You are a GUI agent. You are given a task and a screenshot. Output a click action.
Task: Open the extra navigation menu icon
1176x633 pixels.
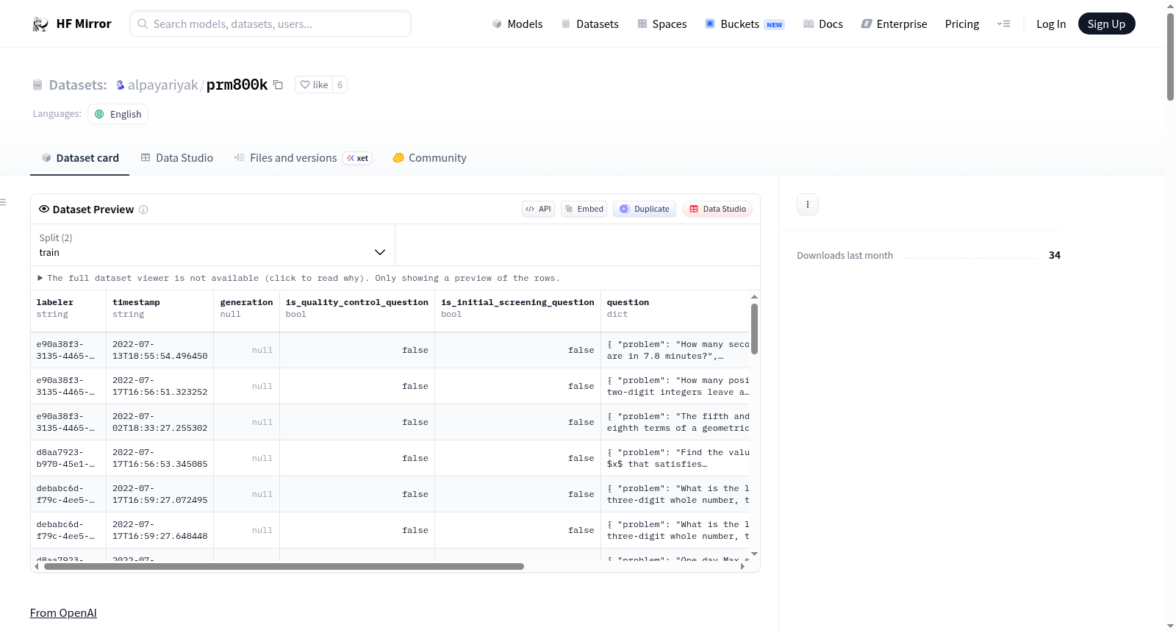(1003, 24)
